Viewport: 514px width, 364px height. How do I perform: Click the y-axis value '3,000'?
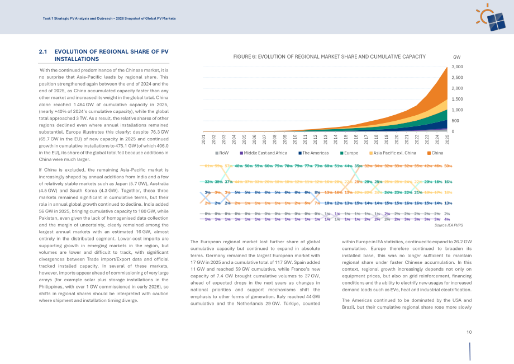coord(457,67)
